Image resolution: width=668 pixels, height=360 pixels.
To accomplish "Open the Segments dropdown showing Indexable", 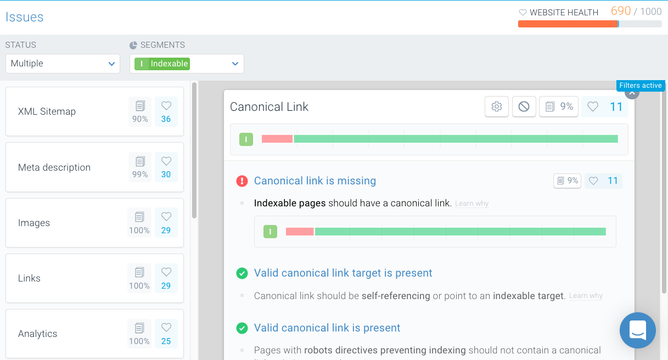I will pyautogui.click(x=187, y=64).
